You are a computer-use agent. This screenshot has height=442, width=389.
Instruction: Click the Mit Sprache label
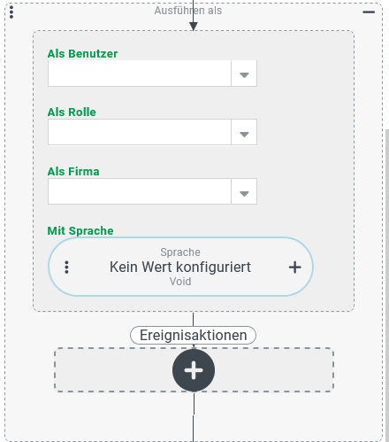tap(80, 230)
